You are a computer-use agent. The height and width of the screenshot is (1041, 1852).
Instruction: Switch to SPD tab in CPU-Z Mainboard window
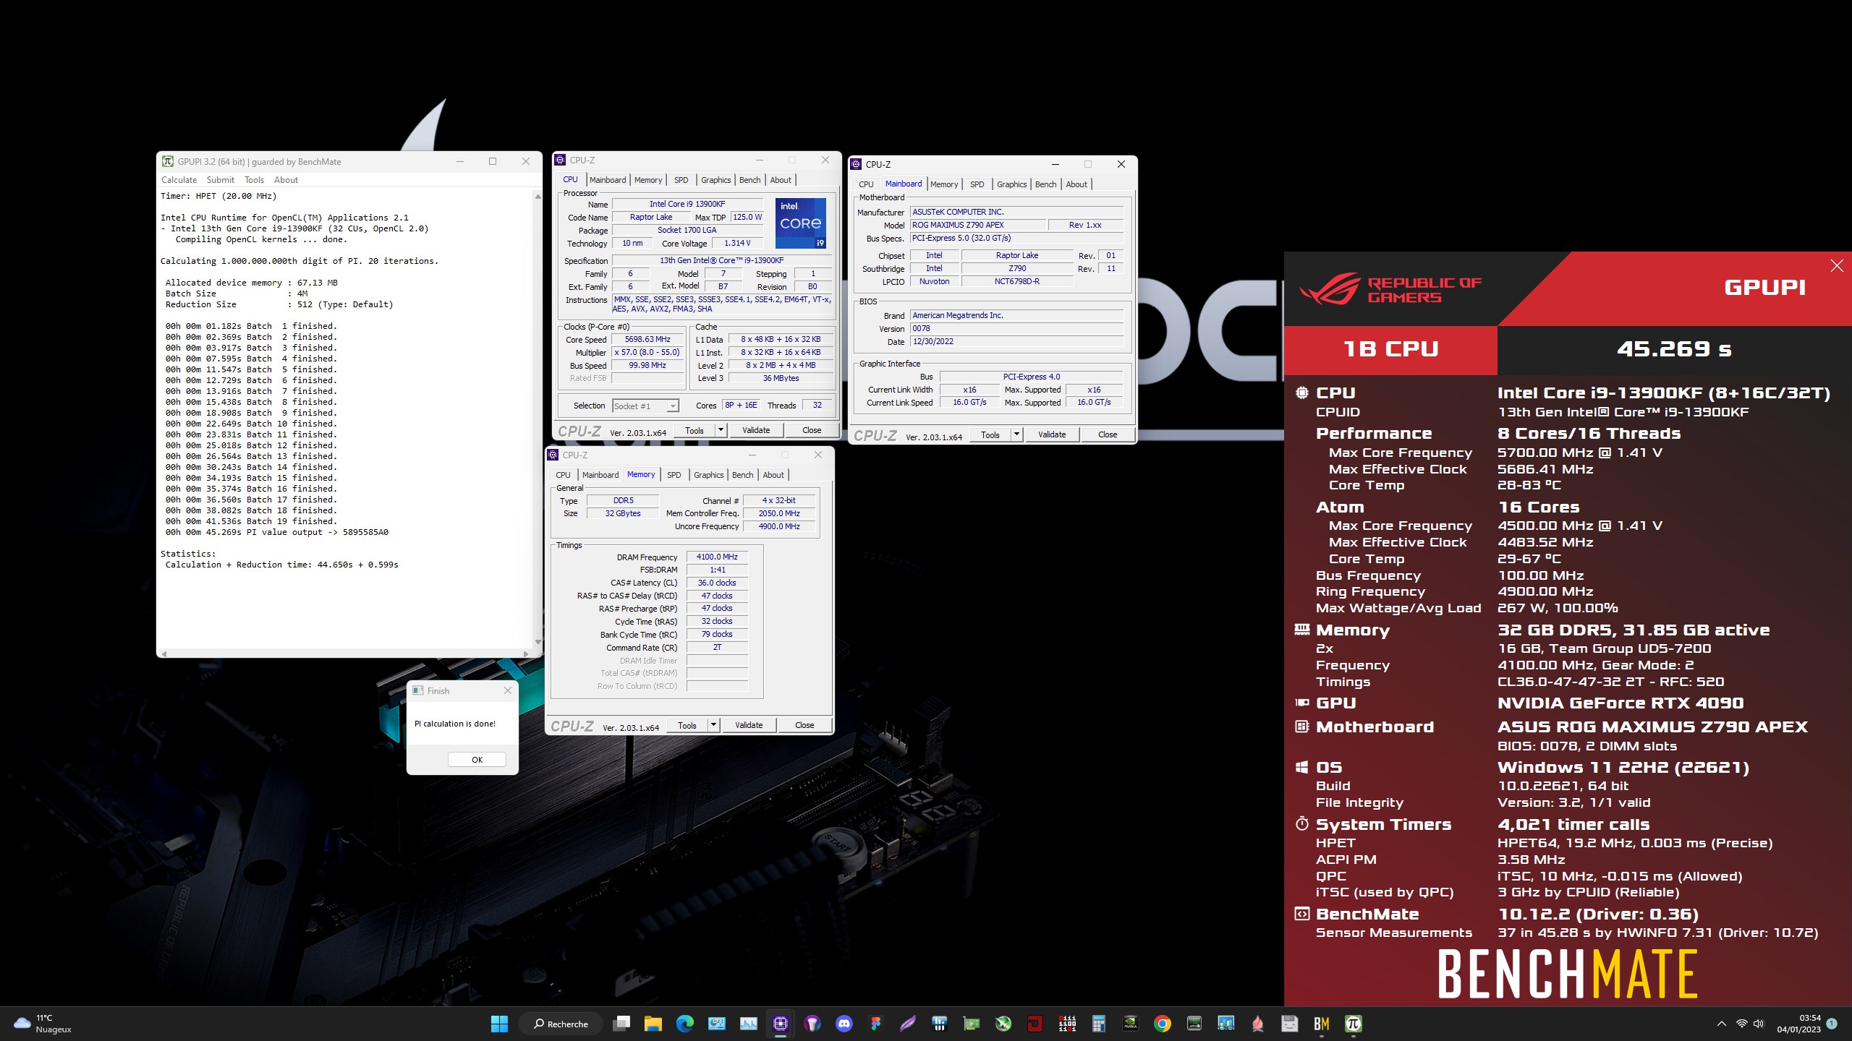[977, 184]
